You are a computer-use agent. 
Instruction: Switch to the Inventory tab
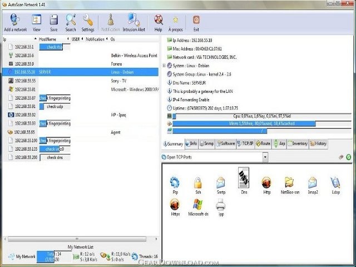click(298, 144)
